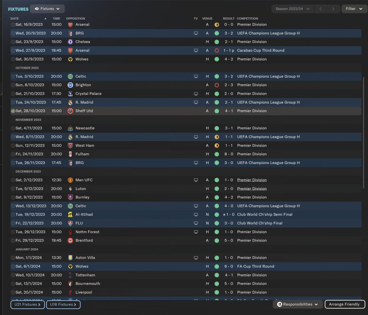Viewport: 368px width, 315px height.
Task: Click the Liverpool club badge icon
Action: (70, 293)
